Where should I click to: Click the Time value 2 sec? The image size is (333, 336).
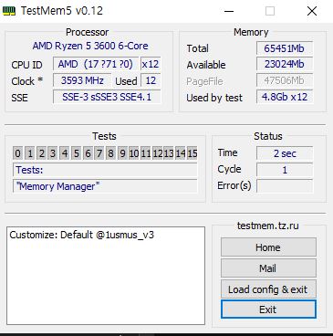[x=285, y=153]
